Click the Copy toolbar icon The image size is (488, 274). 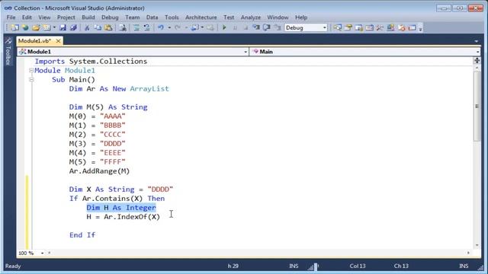point(98,27)
